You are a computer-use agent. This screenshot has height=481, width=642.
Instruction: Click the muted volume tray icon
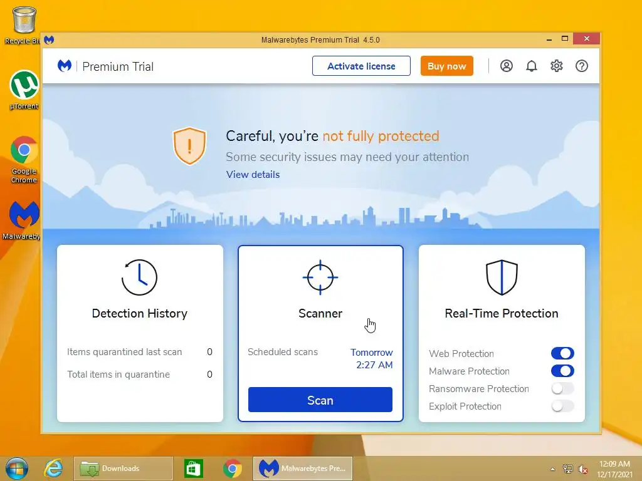582,468
